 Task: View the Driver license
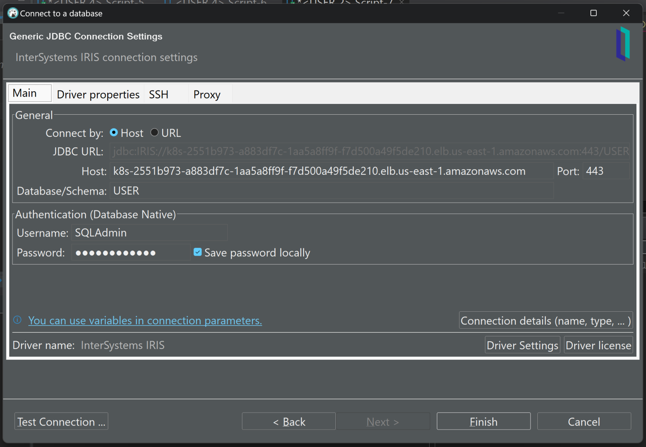click(598, 345)
